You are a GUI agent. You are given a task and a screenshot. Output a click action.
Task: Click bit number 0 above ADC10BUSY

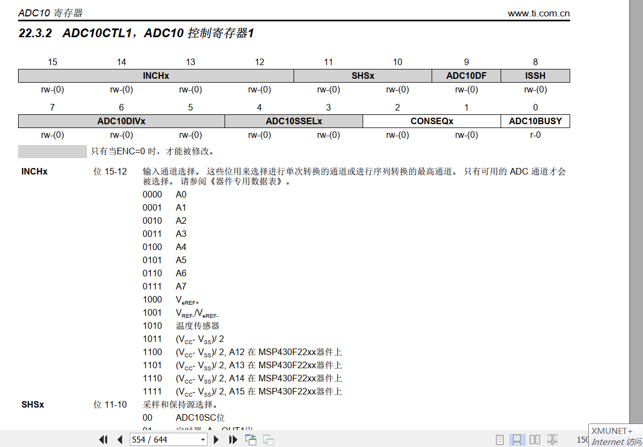(x=535, y=107)
